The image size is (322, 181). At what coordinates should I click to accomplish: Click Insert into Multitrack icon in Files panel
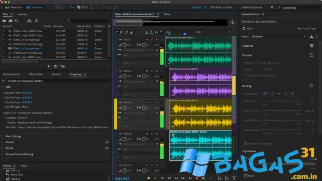tap(29, 21)
